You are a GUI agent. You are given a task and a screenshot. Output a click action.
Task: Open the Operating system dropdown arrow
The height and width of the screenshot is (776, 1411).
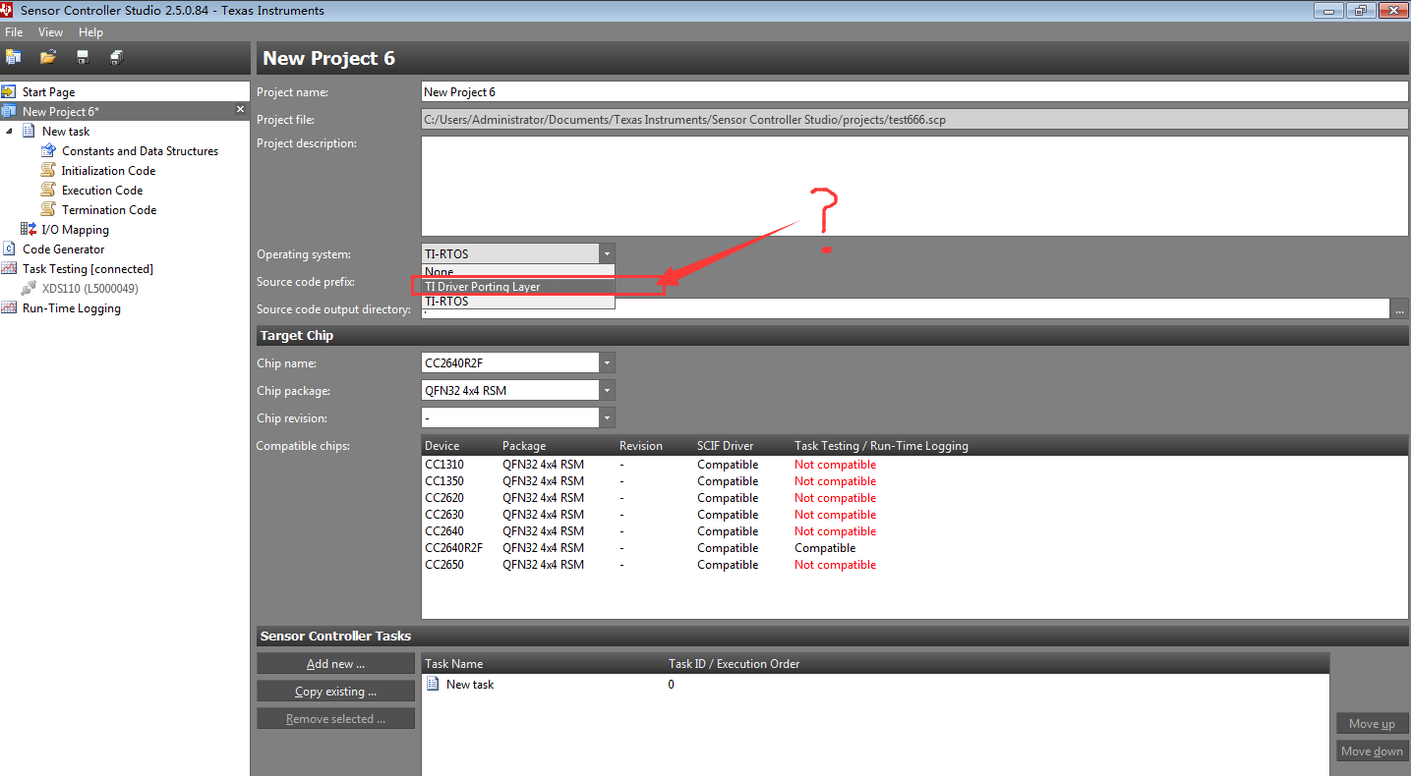608,253
